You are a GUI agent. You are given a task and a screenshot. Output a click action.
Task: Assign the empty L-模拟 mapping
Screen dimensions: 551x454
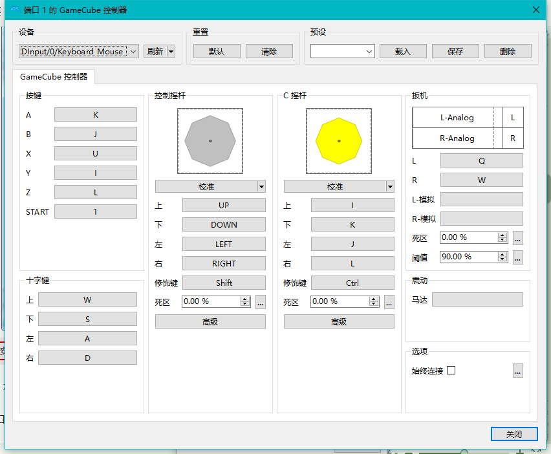(x=481, y=199)
